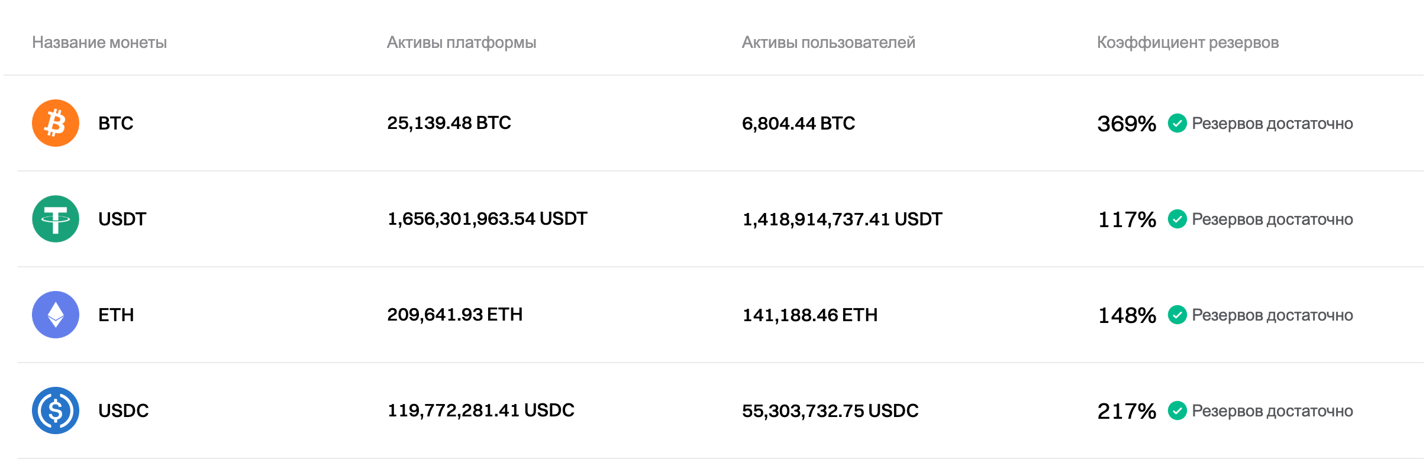This screenshot has height=459, width=1426.
Task: Click green checkmark in USDC row
Action: (x=1177, y=410)
